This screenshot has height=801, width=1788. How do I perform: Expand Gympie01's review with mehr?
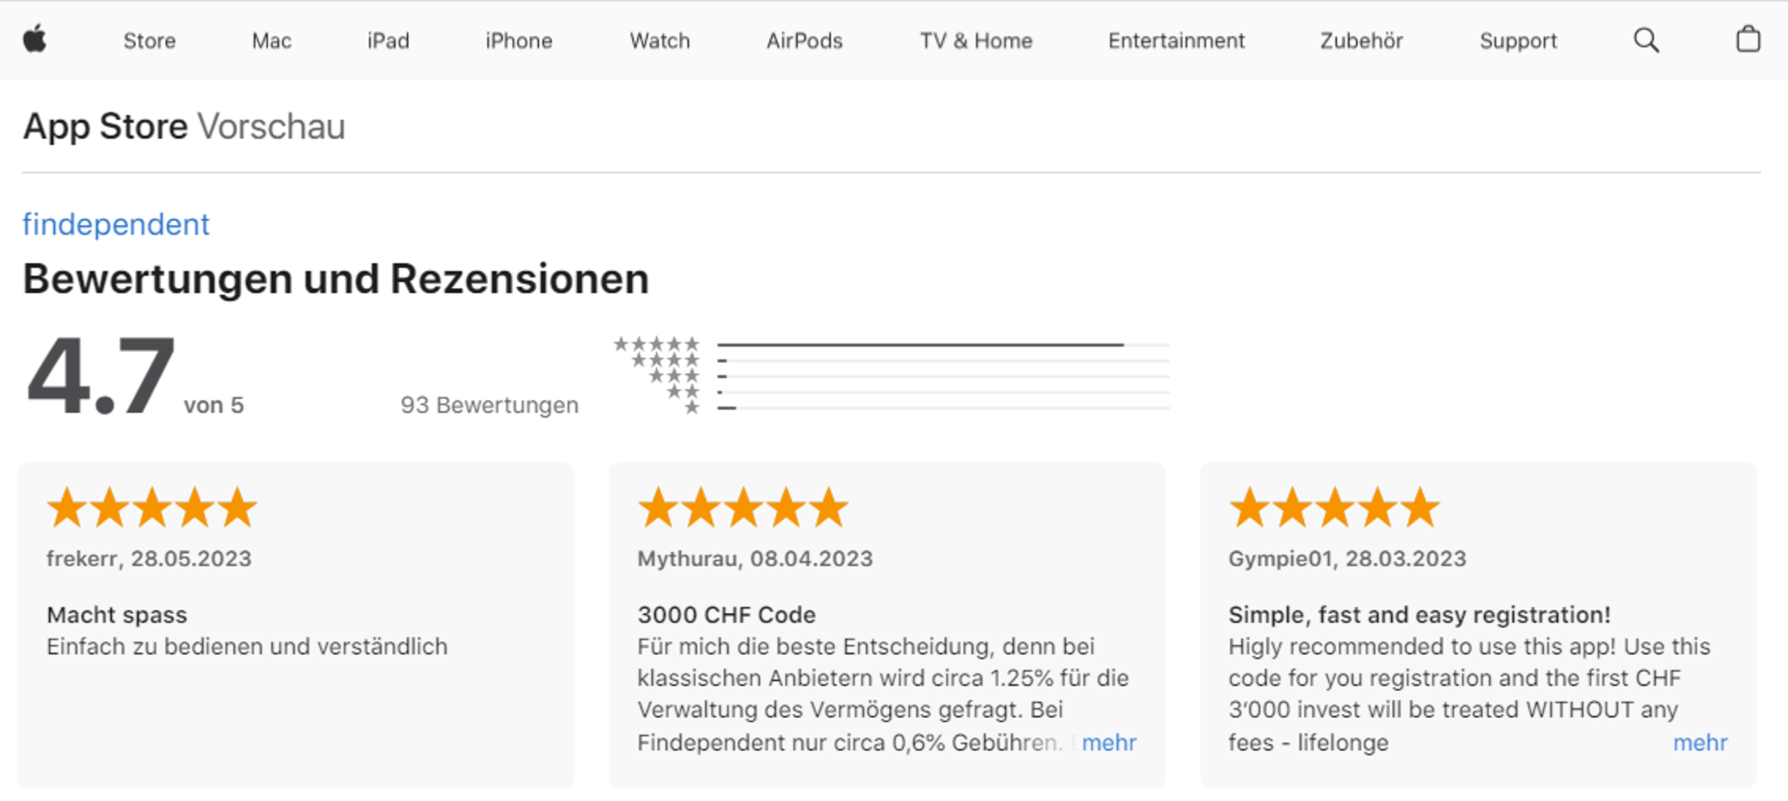click(x=1700, y=743)
